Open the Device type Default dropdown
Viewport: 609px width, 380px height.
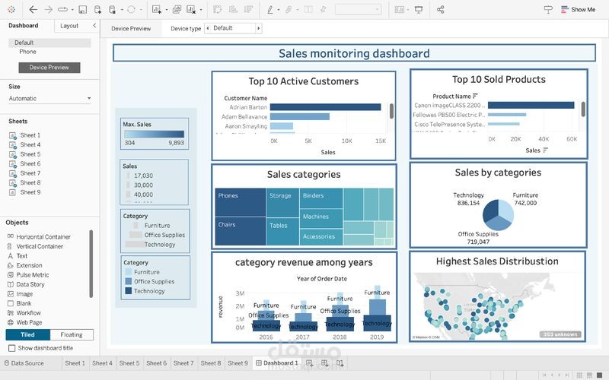[233, 28]
